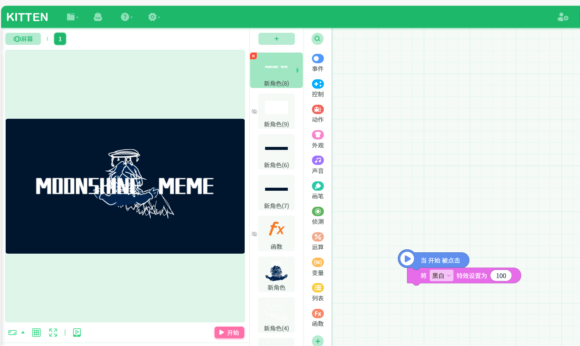Toggle visibility of the 函数 sprite
Viewport: 580px width, 346px height.
click(254, 234)
